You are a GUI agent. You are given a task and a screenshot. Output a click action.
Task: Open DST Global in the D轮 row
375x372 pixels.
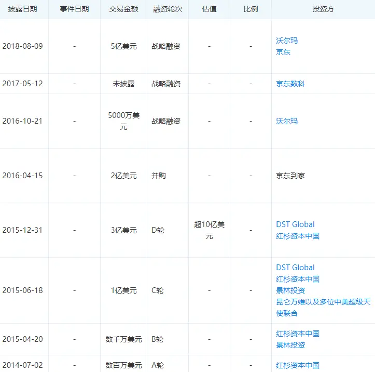(x=295, y=224)
